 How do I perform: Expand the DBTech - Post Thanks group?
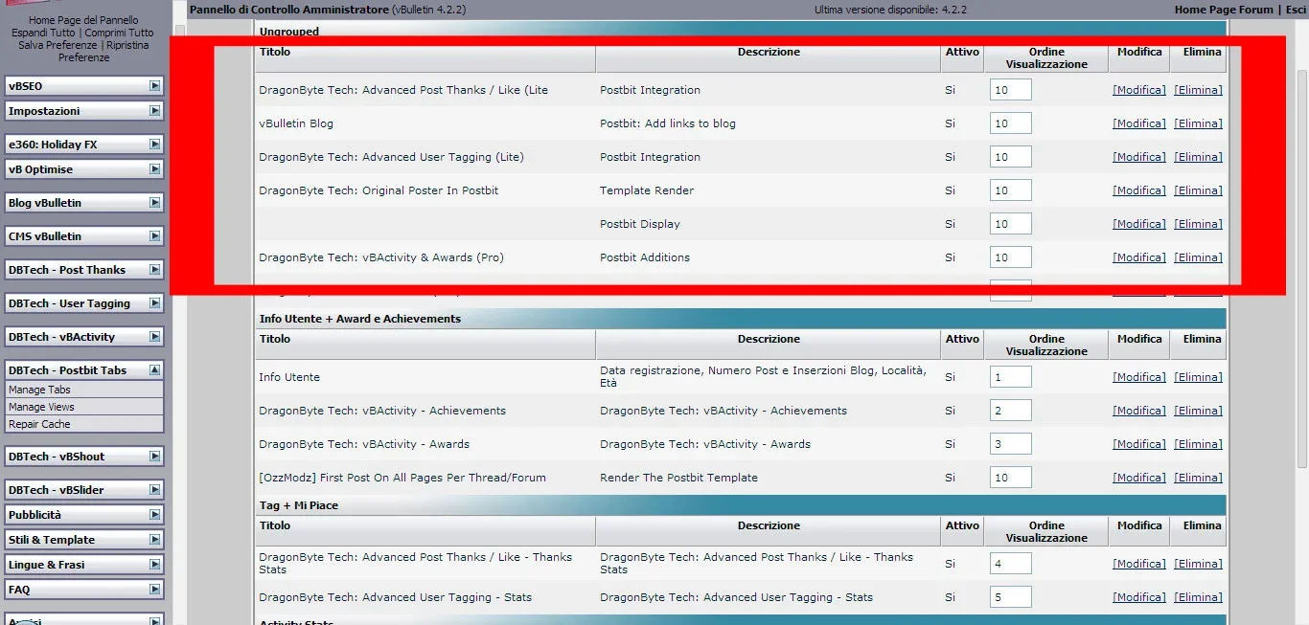(x=154, y=270)
